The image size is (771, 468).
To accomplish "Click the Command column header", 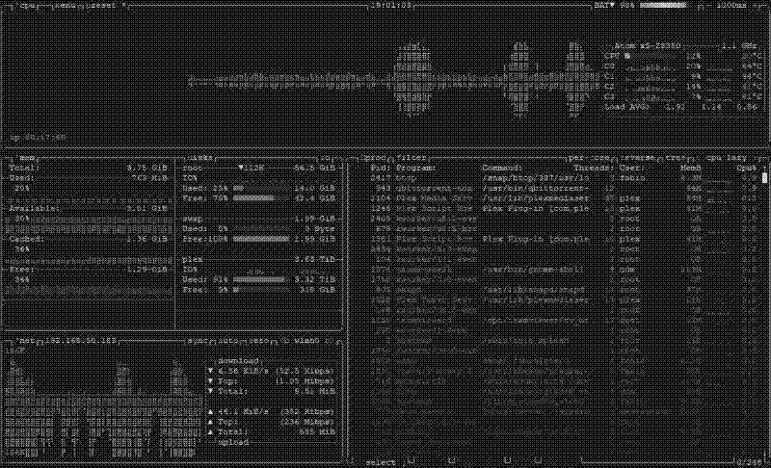I will pyautogui.click(x=502, y=168).
